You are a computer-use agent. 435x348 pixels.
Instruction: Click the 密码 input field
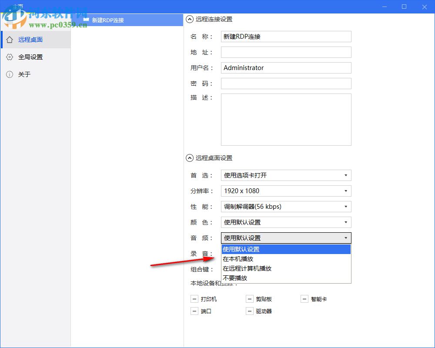[x=286, y=83]
